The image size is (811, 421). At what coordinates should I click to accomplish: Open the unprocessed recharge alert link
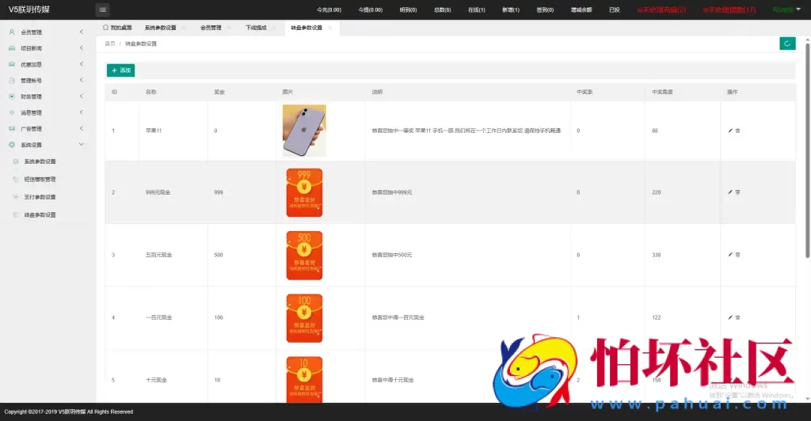point(661,9)
